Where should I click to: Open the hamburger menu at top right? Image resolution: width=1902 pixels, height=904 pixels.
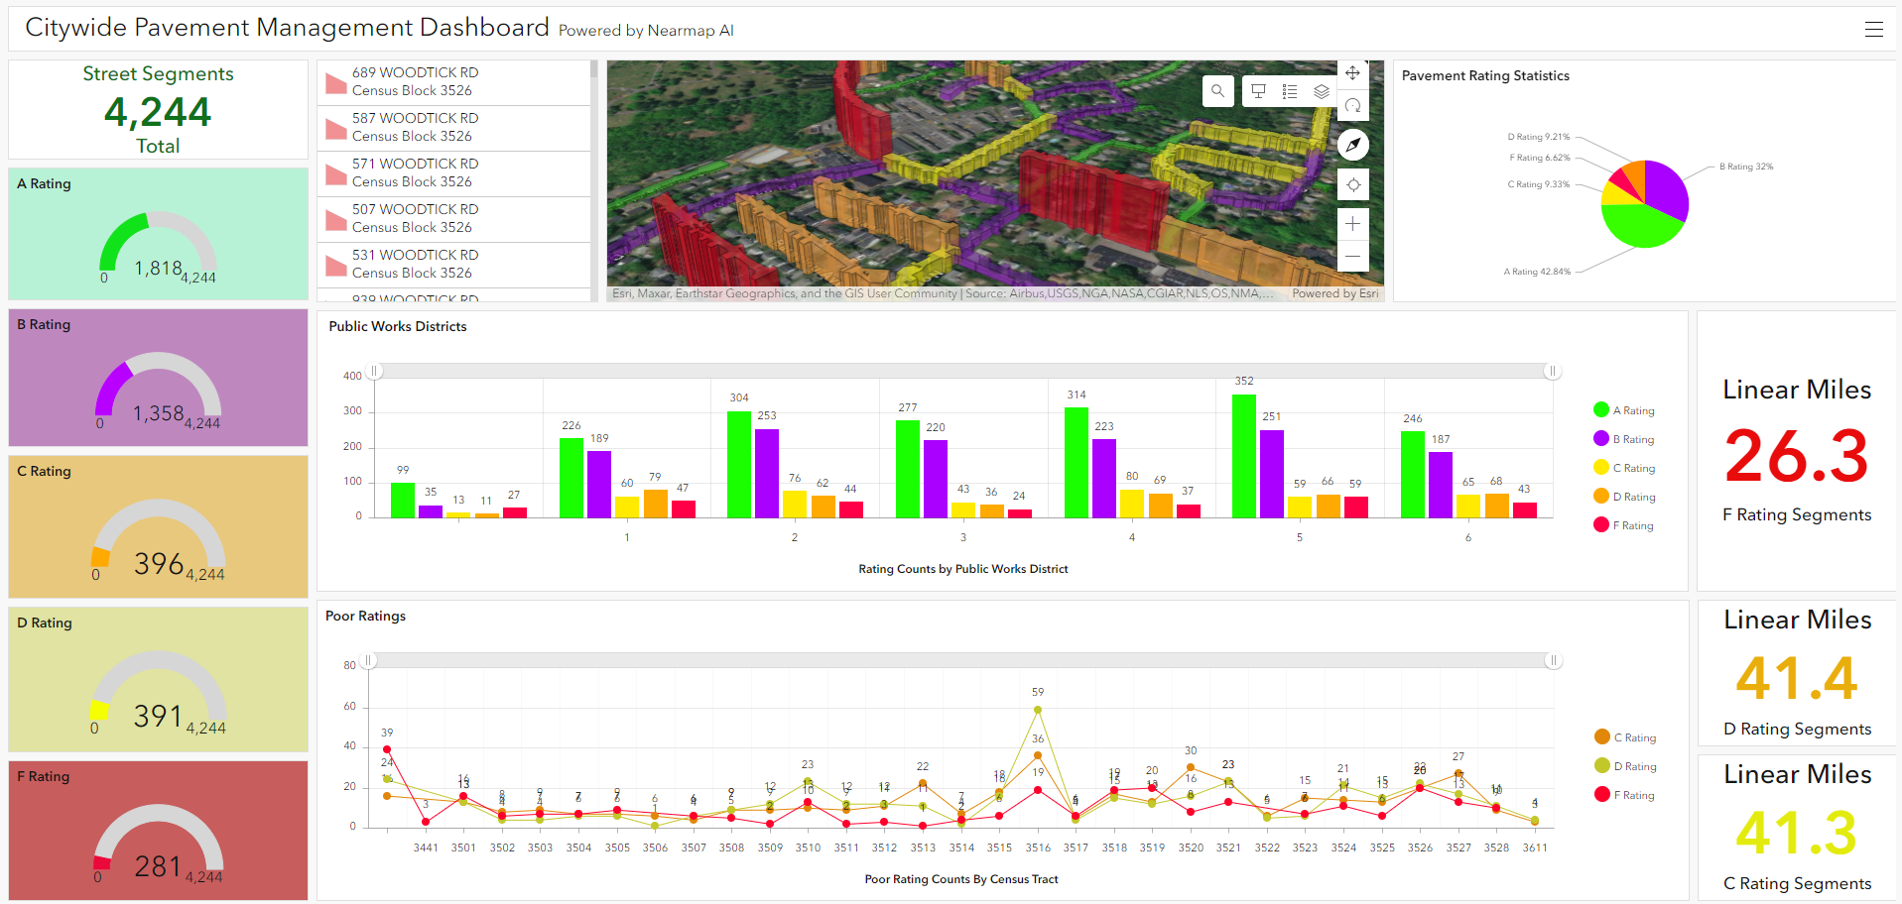tap(1874, 29)
